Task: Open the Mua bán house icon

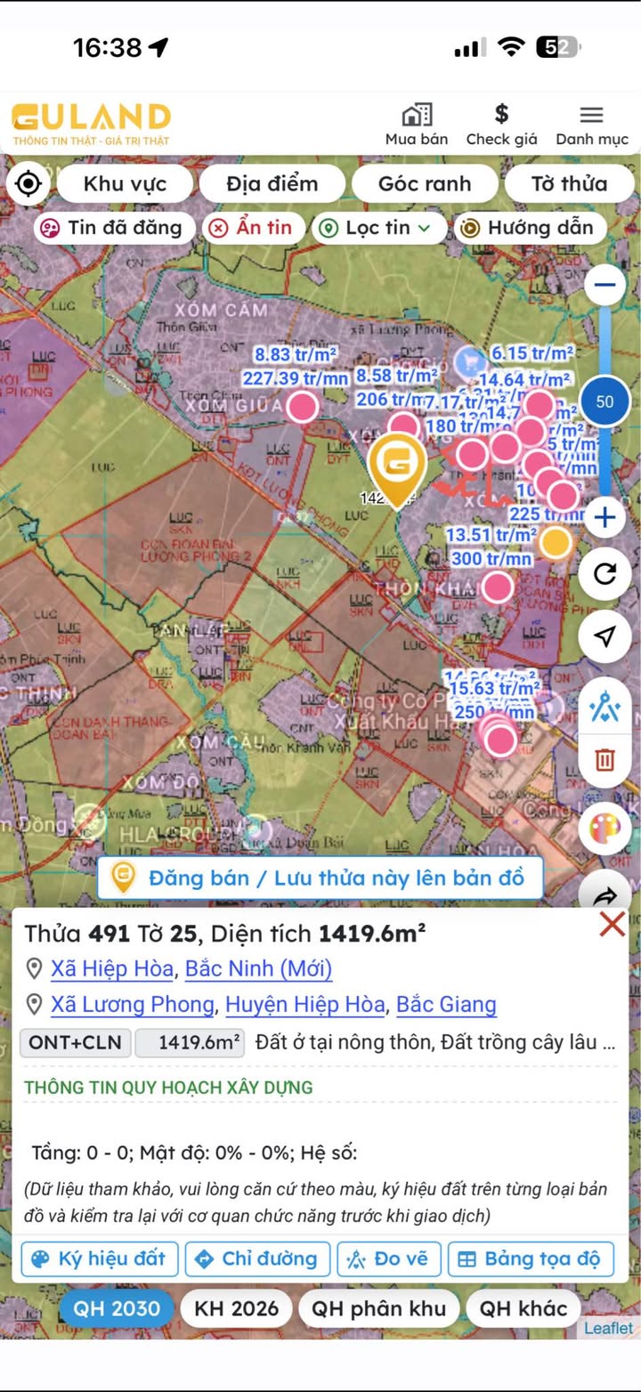Action: [x=416, y=115]
